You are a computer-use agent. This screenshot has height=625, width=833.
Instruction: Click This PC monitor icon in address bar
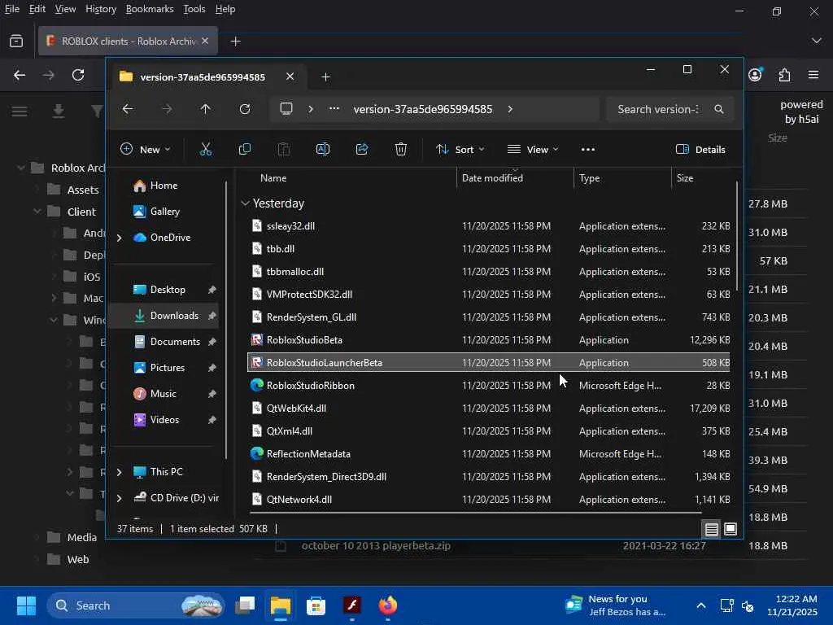click(286, 109)
